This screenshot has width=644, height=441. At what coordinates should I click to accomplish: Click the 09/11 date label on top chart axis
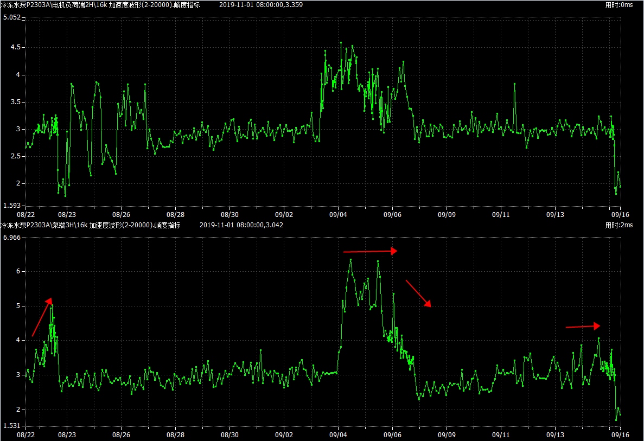[x=501, y=214]
